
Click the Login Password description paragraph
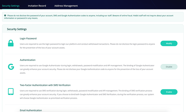tap(87, 46)
